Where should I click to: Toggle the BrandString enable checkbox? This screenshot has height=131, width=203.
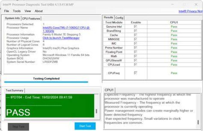click(x=135, y=31)
